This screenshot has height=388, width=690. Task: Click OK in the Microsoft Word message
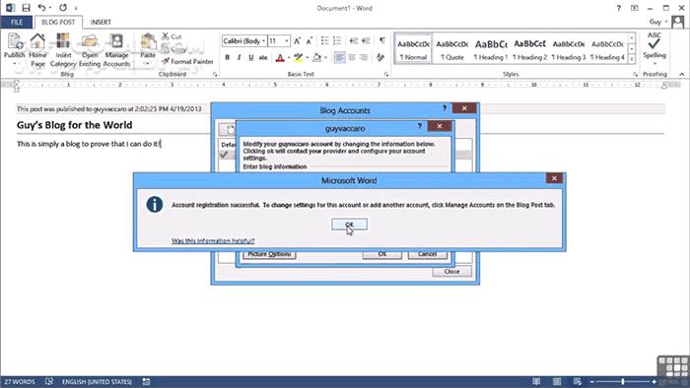pyautogui.click(x=349, y=225)
